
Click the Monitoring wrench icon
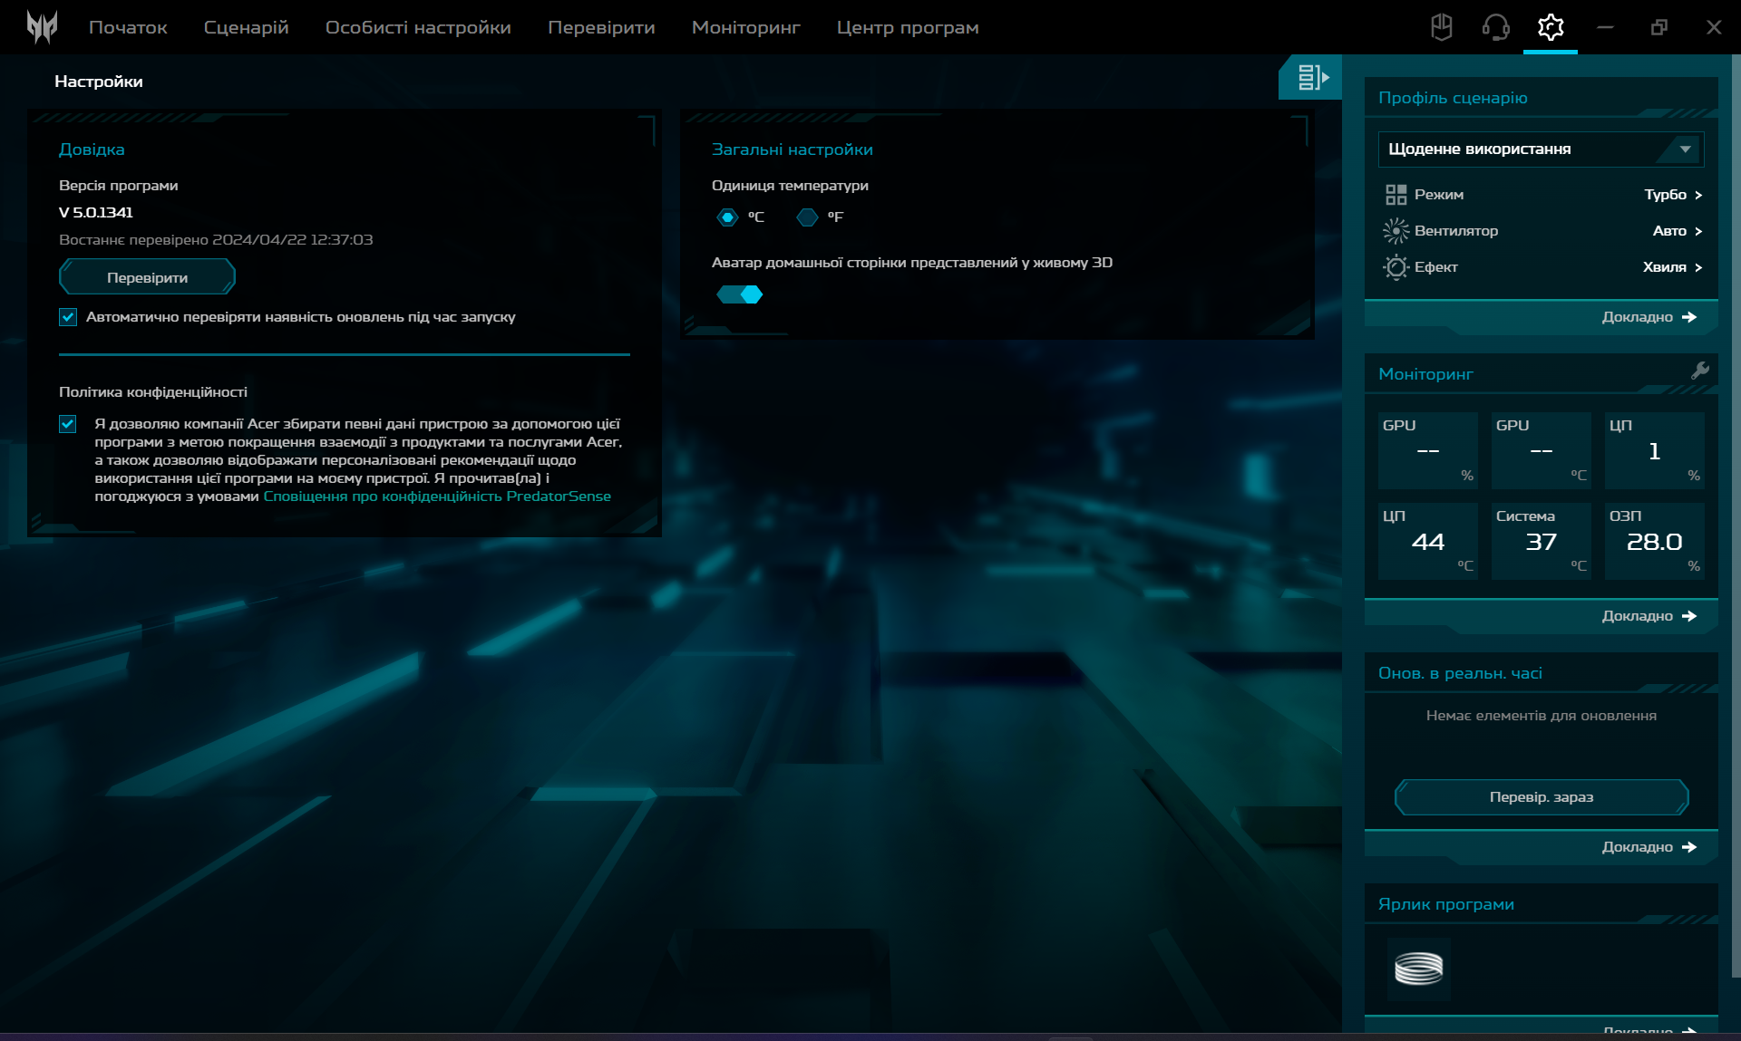tap(1699, 371)
